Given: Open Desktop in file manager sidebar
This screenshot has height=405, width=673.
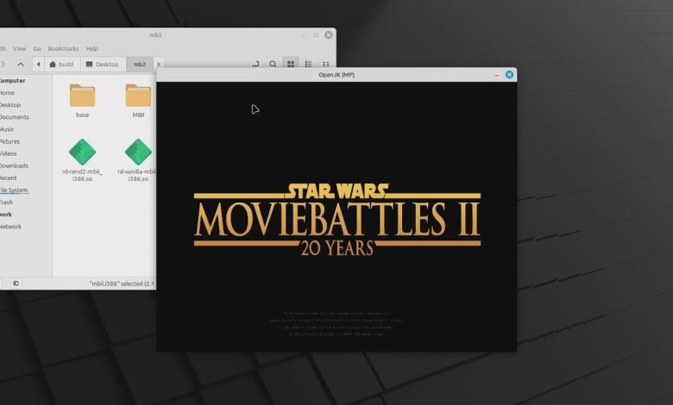Looking at the screenshot, I should tap(10, 104).
